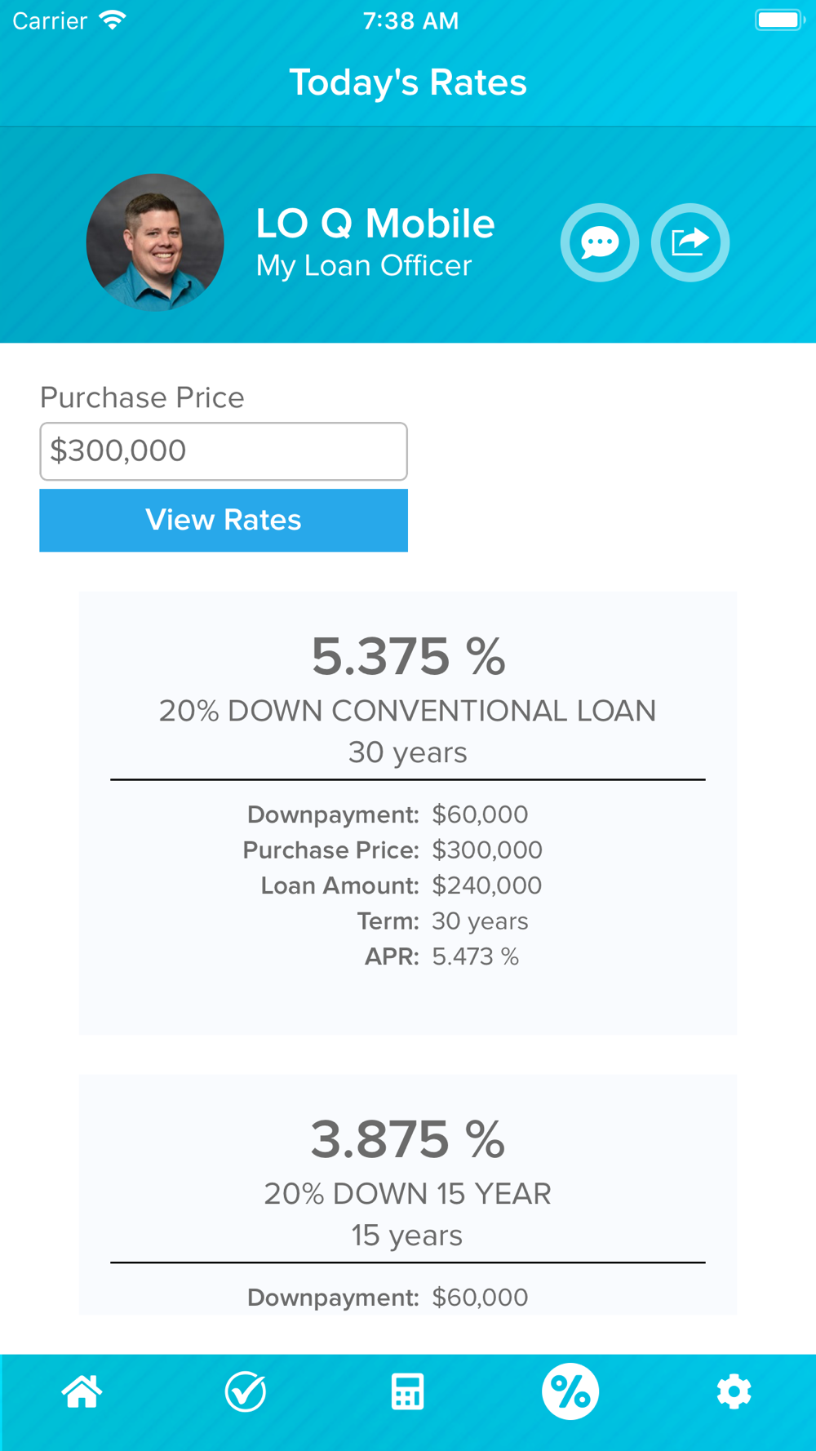Tap the APR 5.473 % value

476,956
